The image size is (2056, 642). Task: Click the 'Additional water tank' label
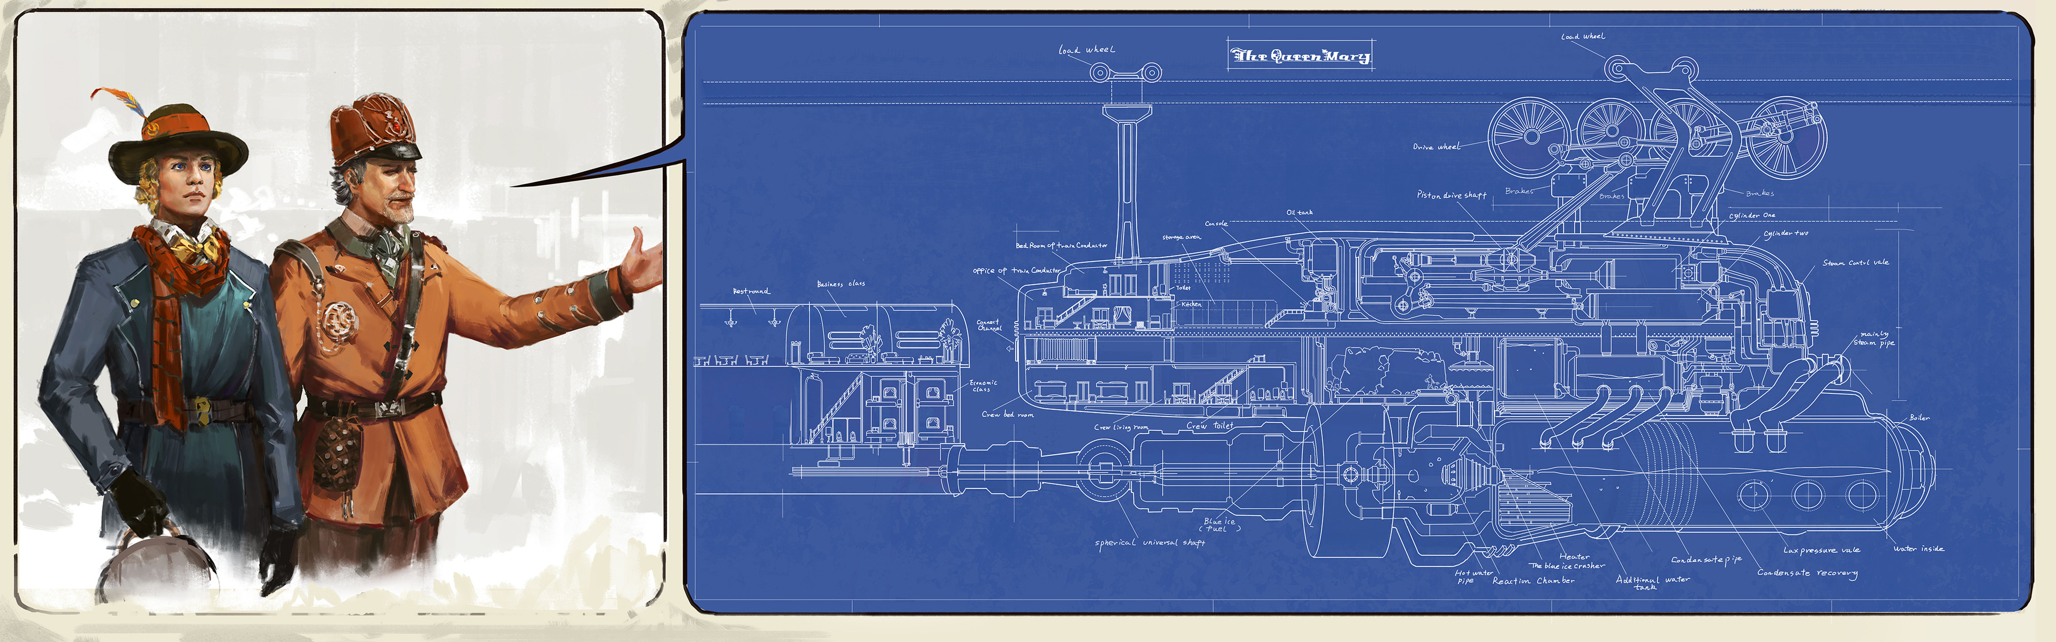pos(1652,582)
